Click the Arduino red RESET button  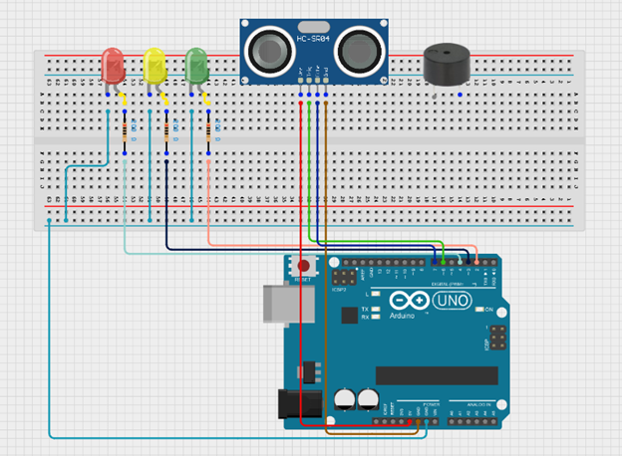click(x=304, y=266)
